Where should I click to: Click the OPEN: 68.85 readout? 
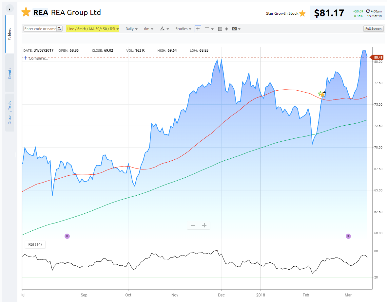68,50
